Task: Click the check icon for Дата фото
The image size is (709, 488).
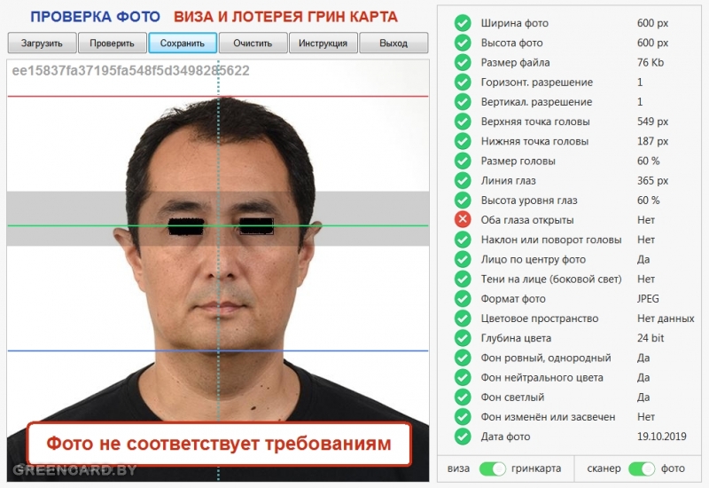Action: tap(463, 437)
